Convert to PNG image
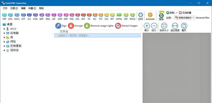 (x=72, y=16)
